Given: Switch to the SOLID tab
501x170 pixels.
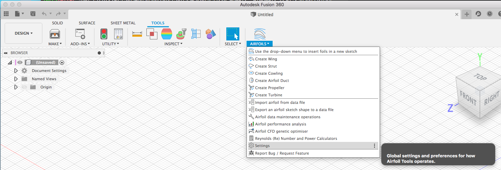Looking at the screenshot, I should tap(58, 23).
